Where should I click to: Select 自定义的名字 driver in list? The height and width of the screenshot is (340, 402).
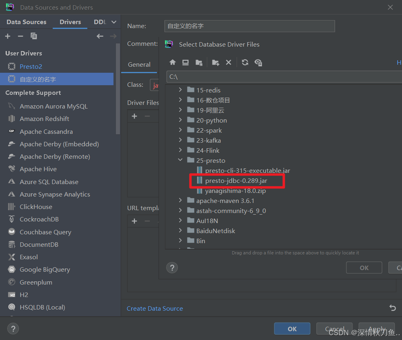tap(57, 79)
